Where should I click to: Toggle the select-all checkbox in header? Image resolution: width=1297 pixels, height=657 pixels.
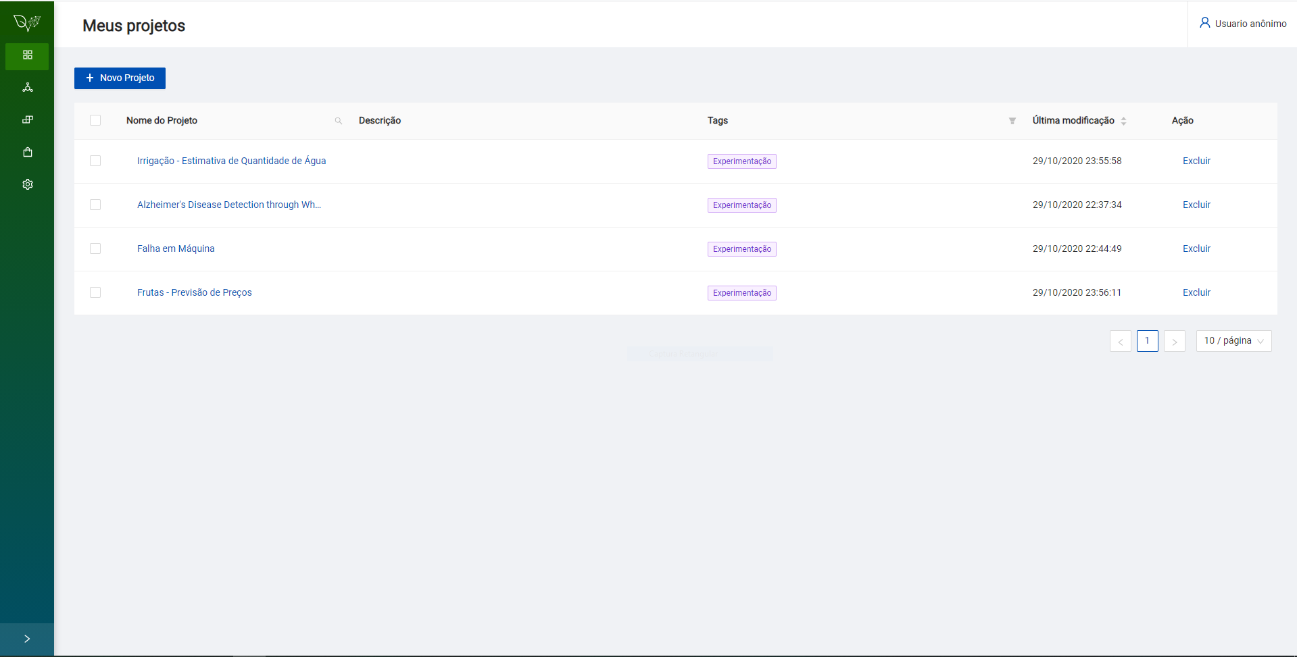(x=95, y=120)
